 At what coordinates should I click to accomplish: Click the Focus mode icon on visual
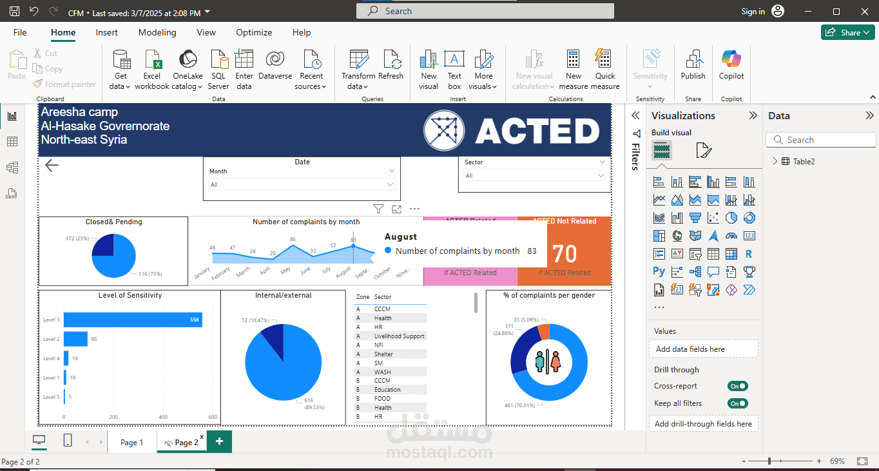(x=396, y=209)
